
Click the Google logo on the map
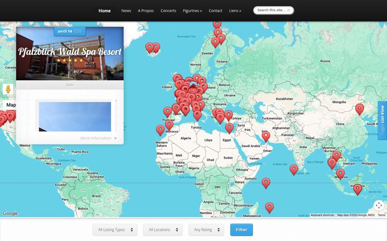(10, 214)
